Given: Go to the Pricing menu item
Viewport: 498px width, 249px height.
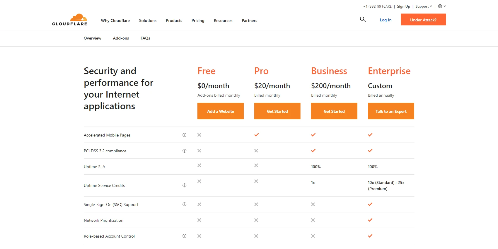Looking at the screenshot, I should click(x=198, y=21).
